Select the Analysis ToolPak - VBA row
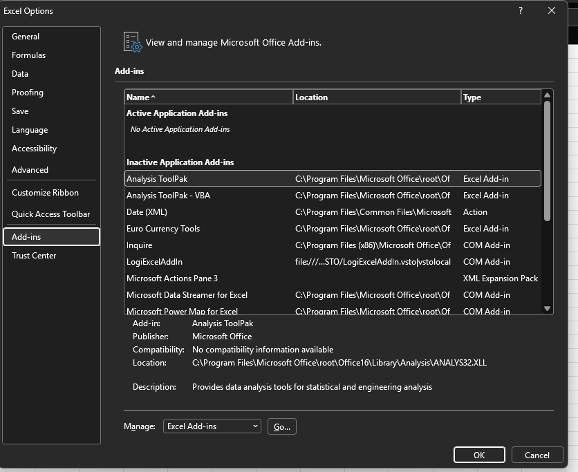 [x=333, y=196]
